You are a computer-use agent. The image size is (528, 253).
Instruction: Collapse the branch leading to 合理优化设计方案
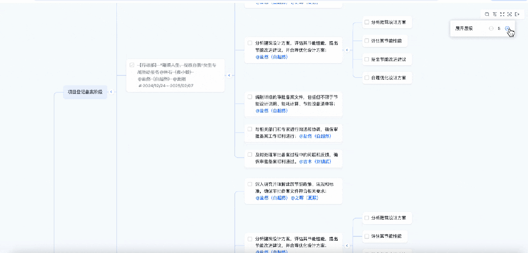coord(347,50)
